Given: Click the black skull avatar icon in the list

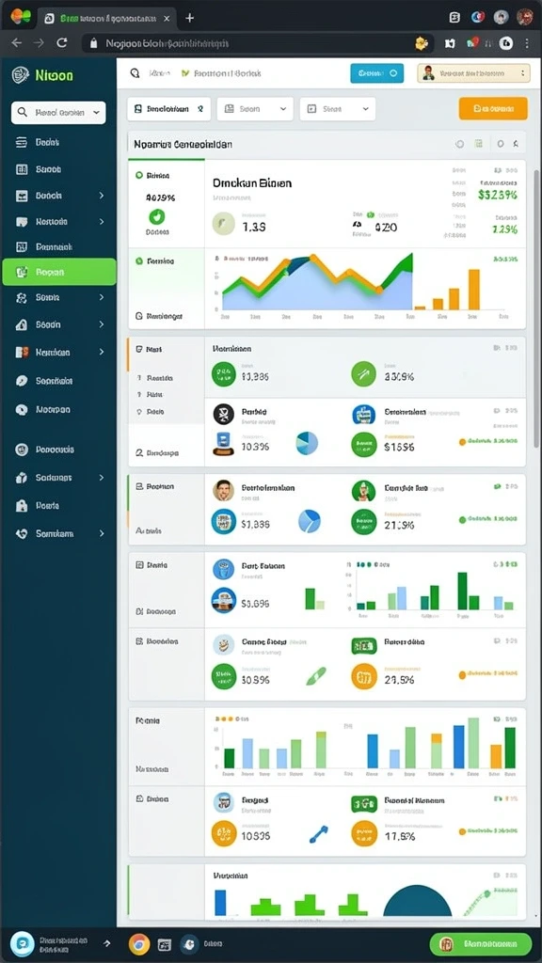Looking at the screenshot, I should 223,414.
